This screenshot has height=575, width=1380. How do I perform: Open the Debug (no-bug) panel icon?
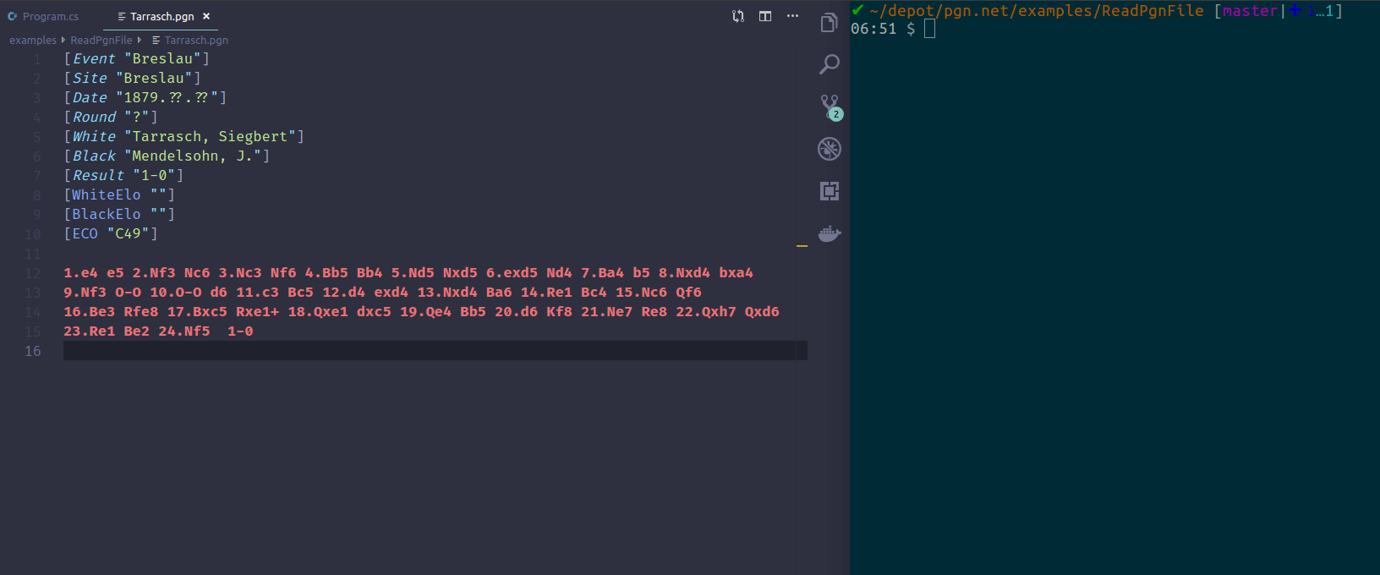(829, 149)
